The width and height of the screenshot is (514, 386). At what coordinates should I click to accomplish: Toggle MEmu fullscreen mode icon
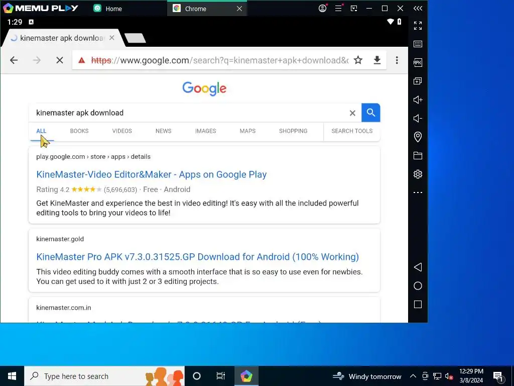click(x=418, y=26)
